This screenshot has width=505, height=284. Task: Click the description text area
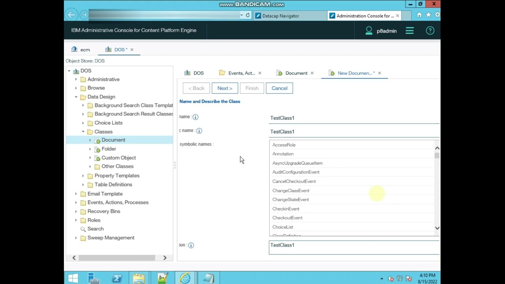click(354, 248)
